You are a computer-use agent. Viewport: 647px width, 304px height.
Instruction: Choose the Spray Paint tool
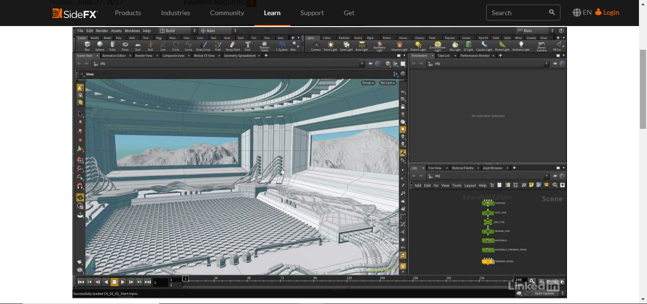click(x=233, y=46)
